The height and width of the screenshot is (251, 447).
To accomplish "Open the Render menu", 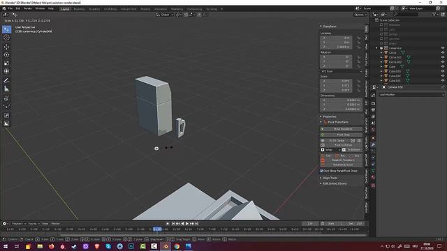I will point(28,8).
